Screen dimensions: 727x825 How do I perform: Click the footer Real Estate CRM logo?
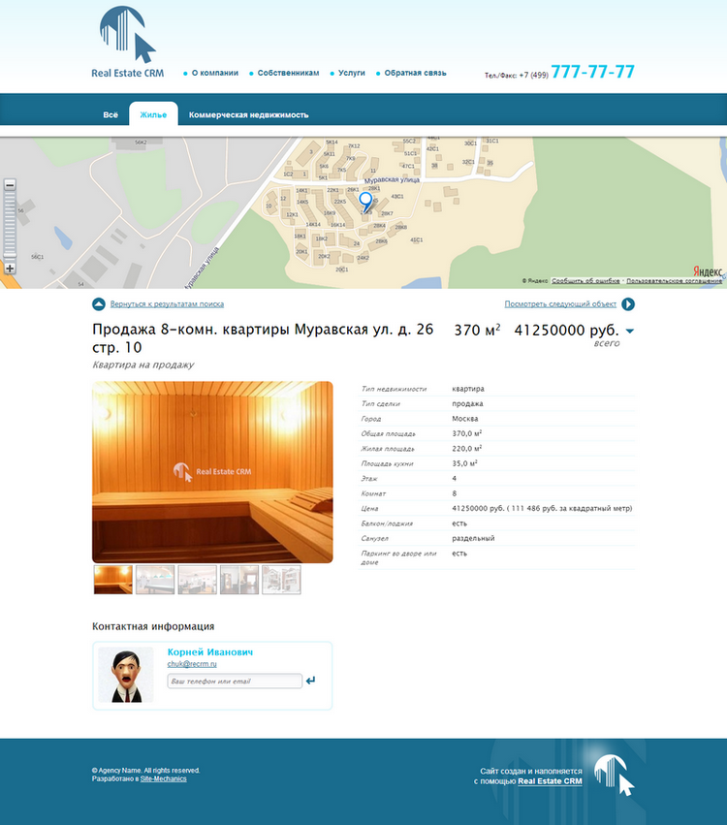[615, 776]
